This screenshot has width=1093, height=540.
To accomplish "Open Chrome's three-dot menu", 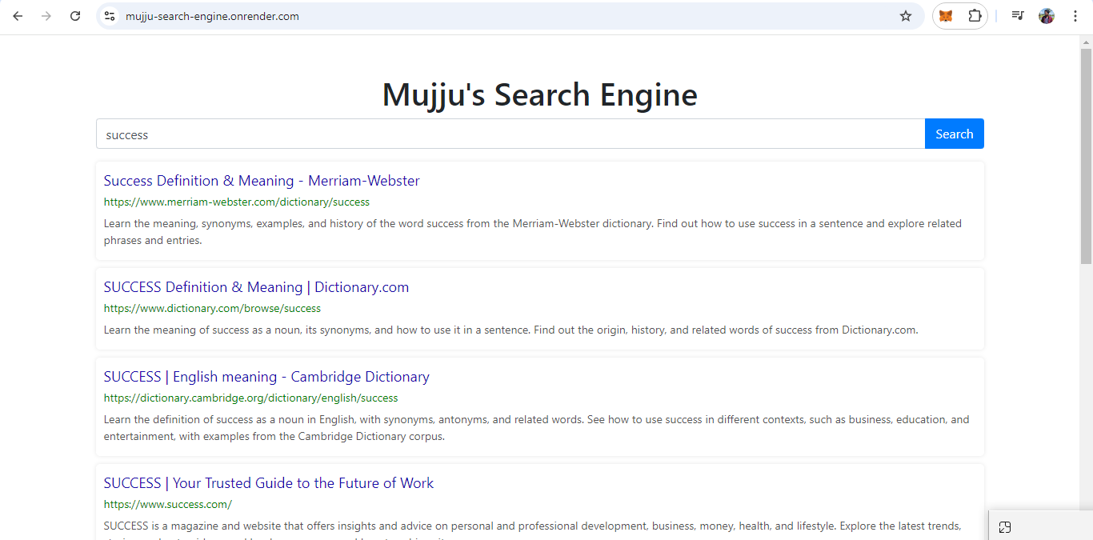I will (1075, 16).
